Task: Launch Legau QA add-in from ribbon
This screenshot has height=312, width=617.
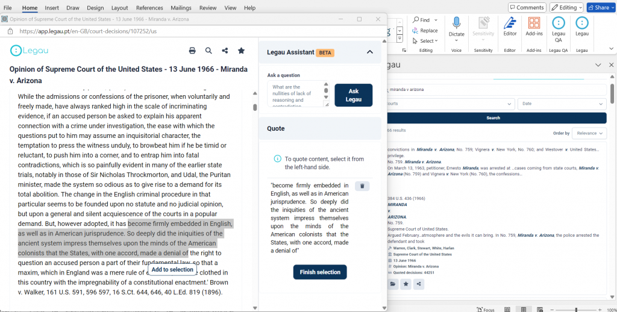Action: click(559, 30)
